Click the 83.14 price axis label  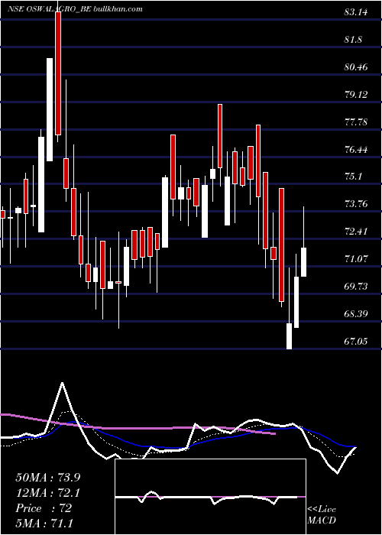point(356,13)
